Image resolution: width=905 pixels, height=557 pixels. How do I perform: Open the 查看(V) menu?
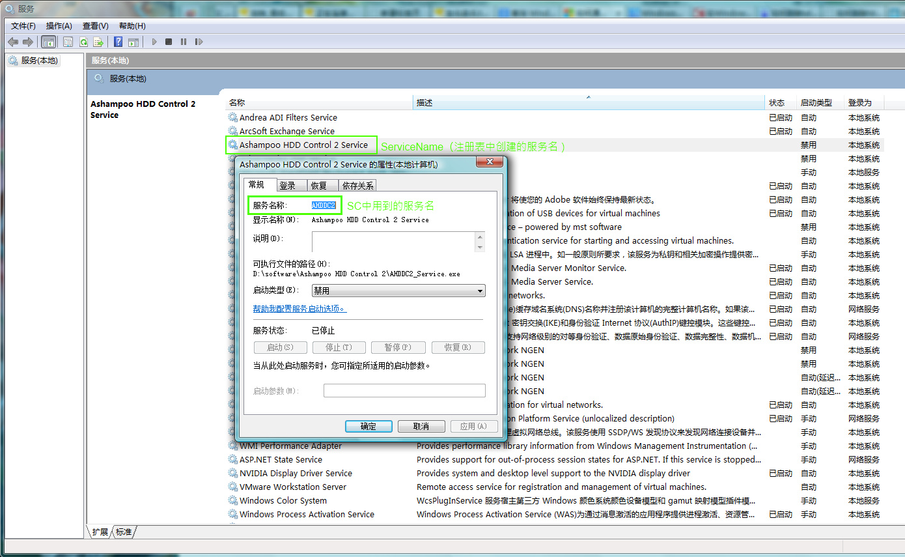[x=96, y=25]
